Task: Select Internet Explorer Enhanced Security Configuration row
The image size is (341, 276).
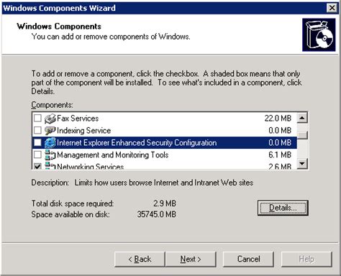Action: 164,143
